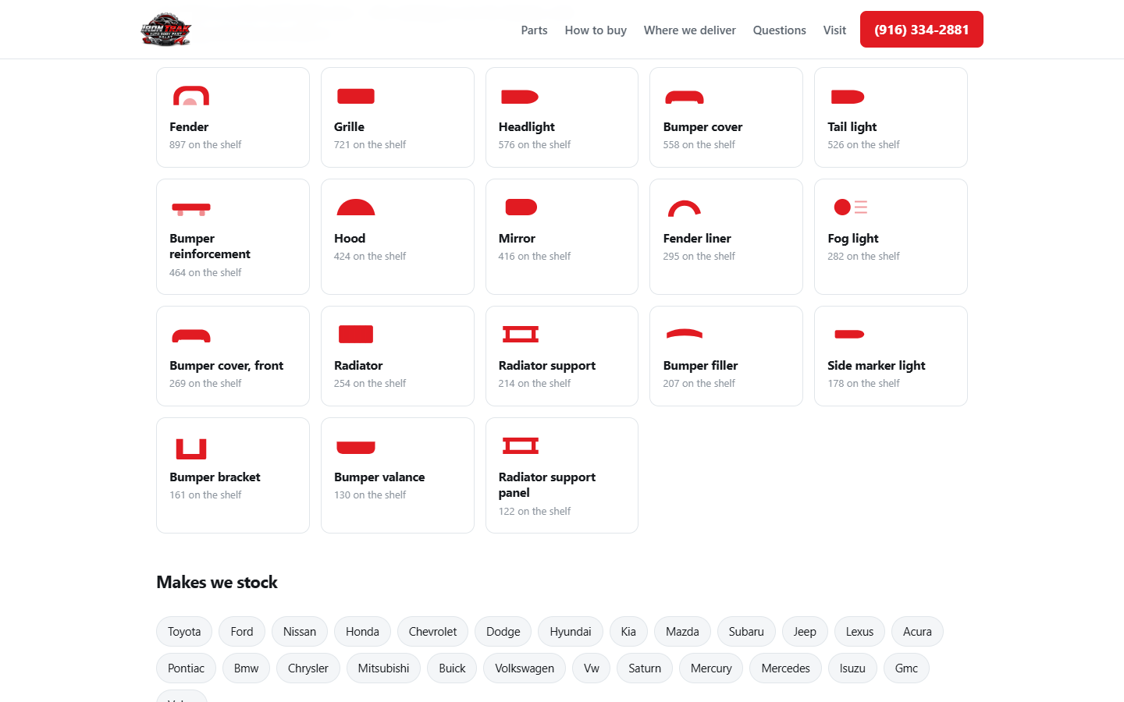1124x702 pixels.
Task: Open the Parts nav item
Action: pyautogui.click(x=534, y=30)
